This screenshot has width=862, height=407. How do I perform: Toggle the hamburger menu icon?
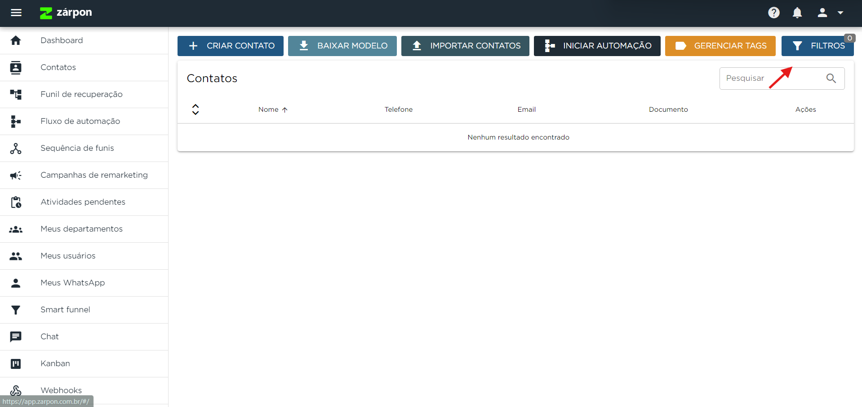pyautogui.click(x=16, y=13)
